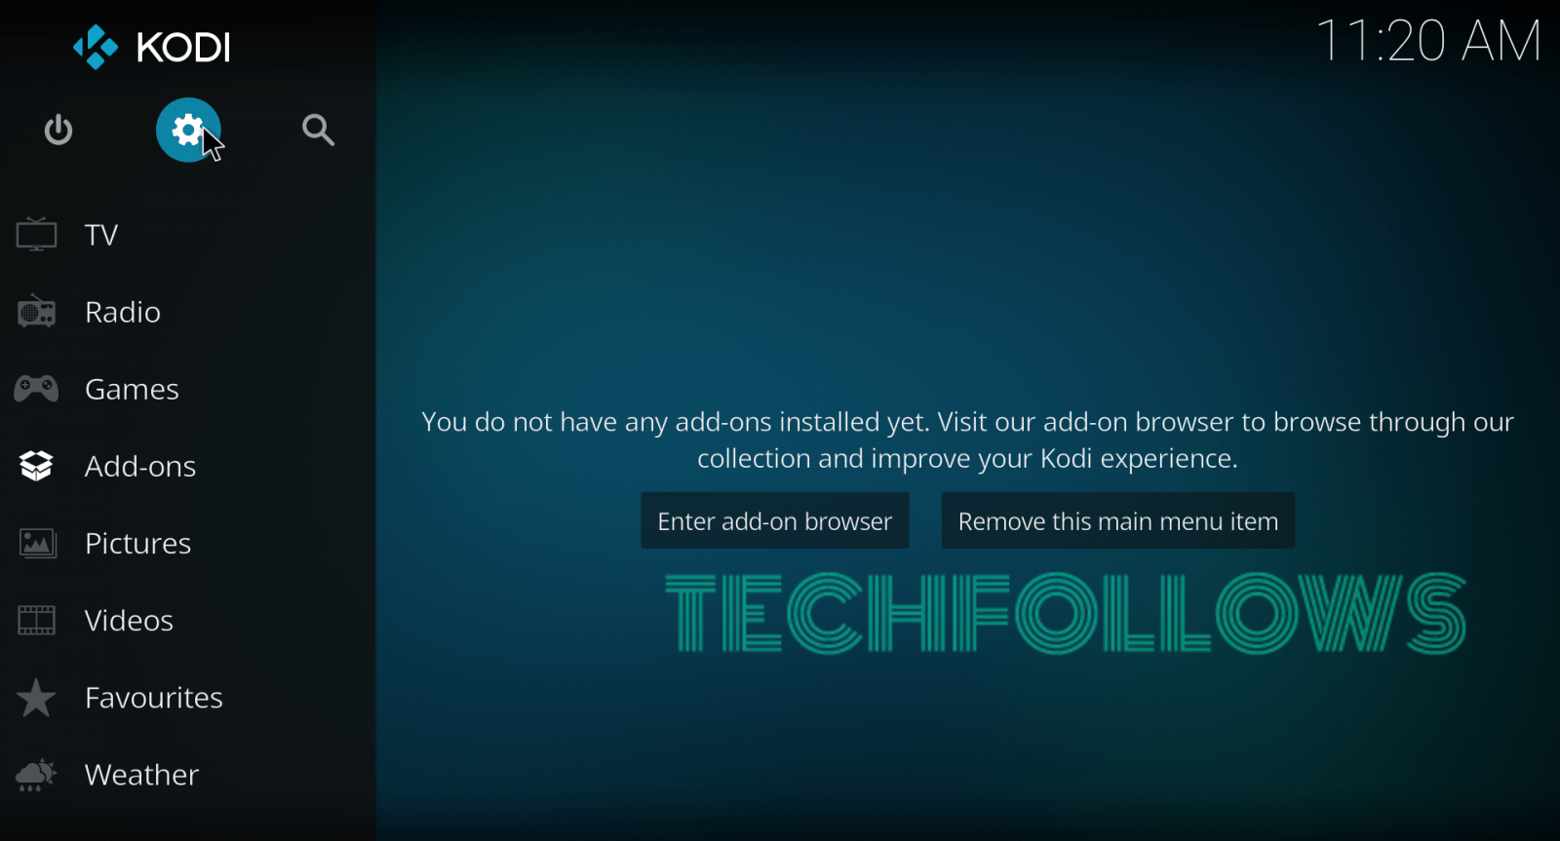Click the Radio icon in sidebar
This screenshot has height=841, width=1560.
[x=36, y=312]
